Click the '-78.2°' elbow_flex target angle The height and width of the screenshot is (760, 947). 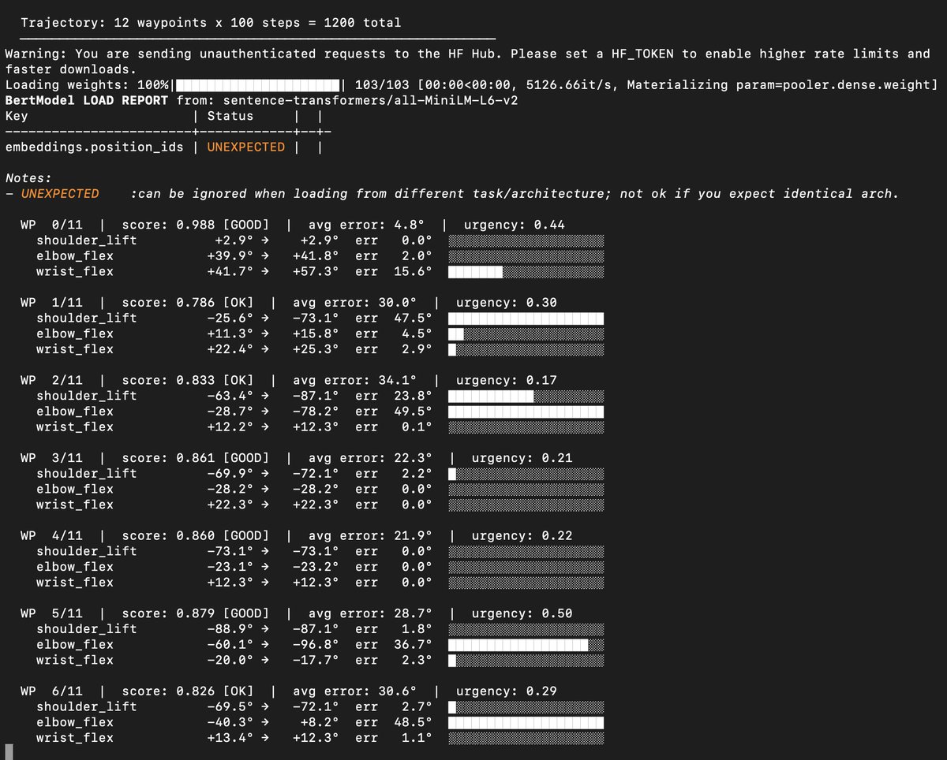click(x=316, y=412)
